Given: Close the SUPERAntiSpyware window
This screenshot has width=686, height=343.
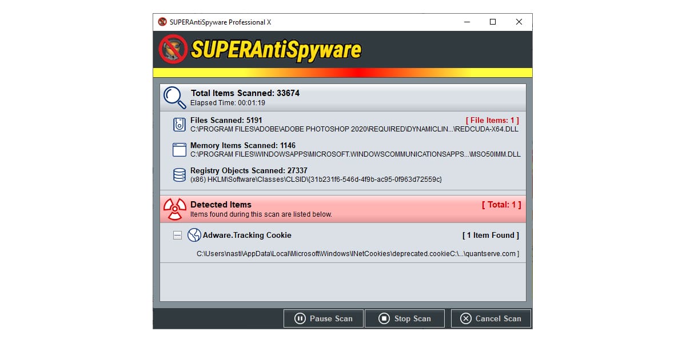Looking at the screenshot, I should tap(519, 22).
